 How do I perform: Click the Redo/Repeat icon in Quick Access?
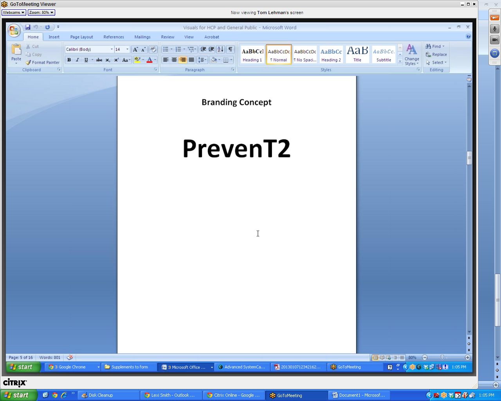(x=47, y=27)
